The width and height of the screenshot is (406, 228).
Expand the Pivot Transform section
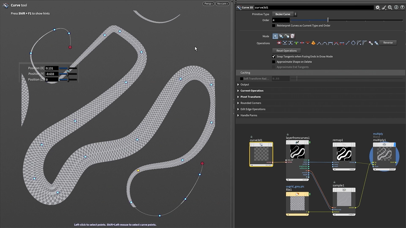[x=250, y=97]
